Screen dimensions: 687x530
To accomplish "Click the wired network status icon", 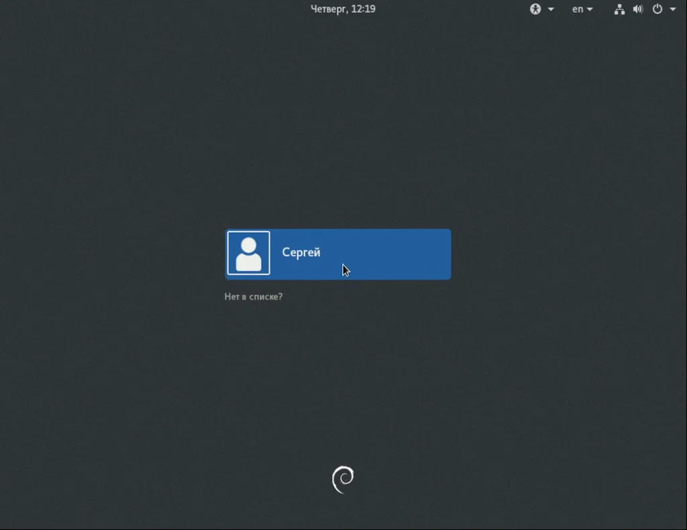I will pos(619,9).
